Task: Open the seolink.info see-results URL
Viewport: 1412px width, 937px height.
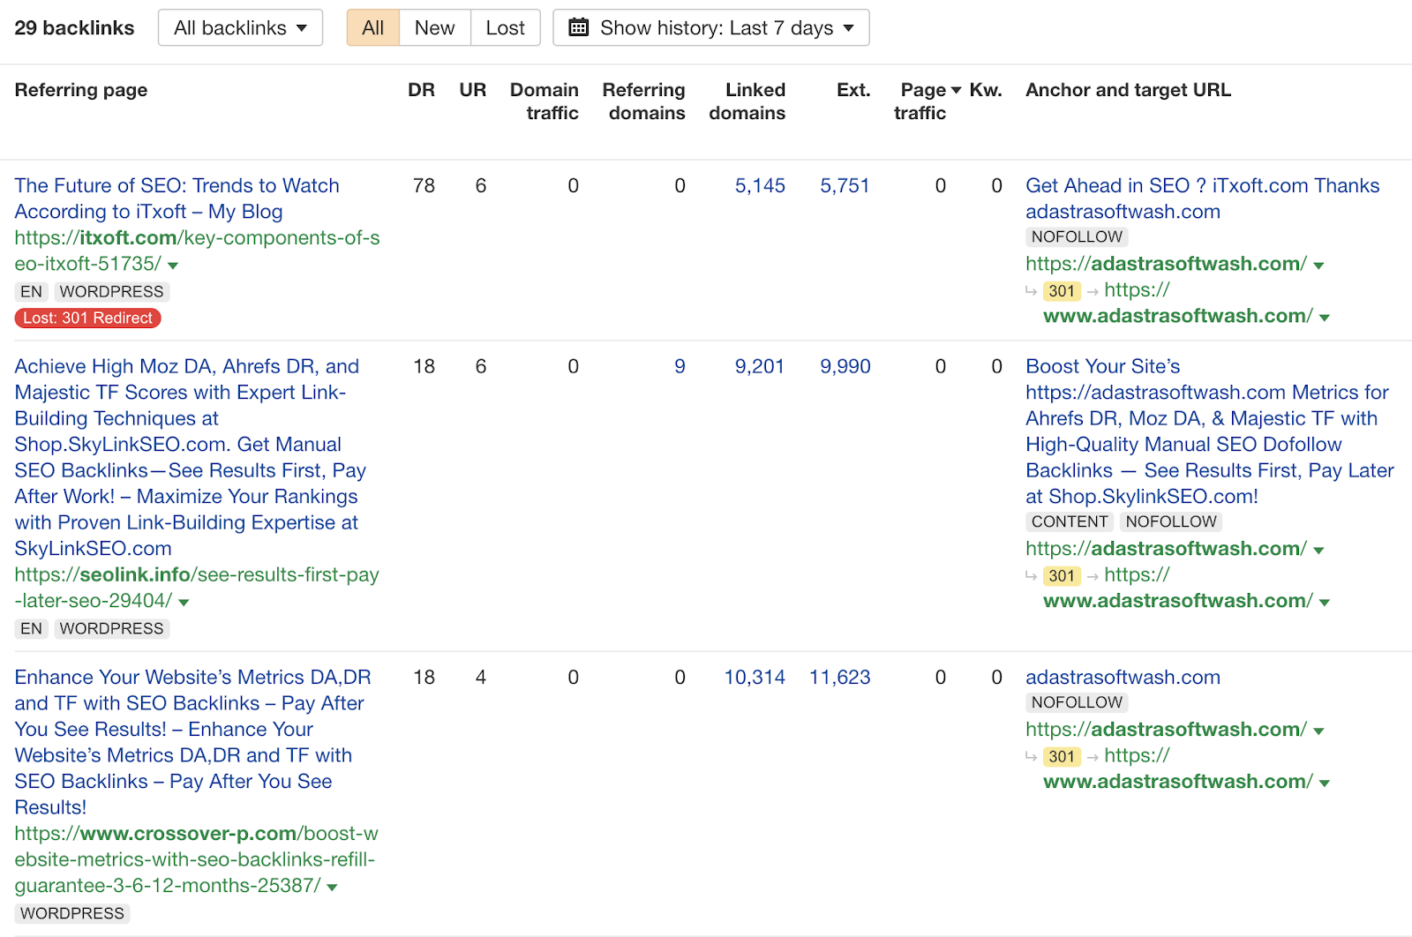Action: [197, 588]
